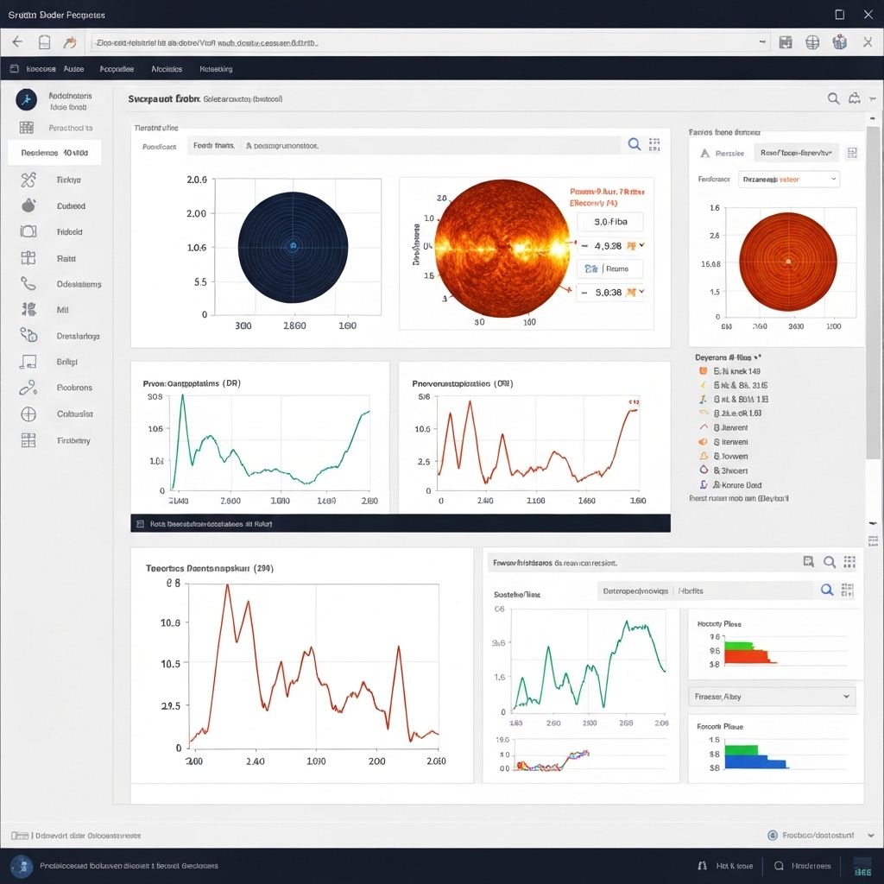Image resolution: width=884 pixels, height=884 pixels.
Task: Click the back arrow in the address toolbar
Action: (17, 41)
